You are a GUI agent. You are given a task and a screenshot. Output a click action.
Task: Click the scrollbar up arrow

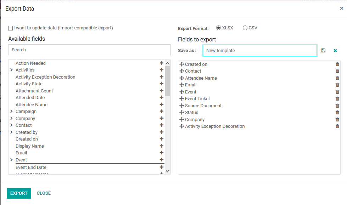(x=168, y=63)
